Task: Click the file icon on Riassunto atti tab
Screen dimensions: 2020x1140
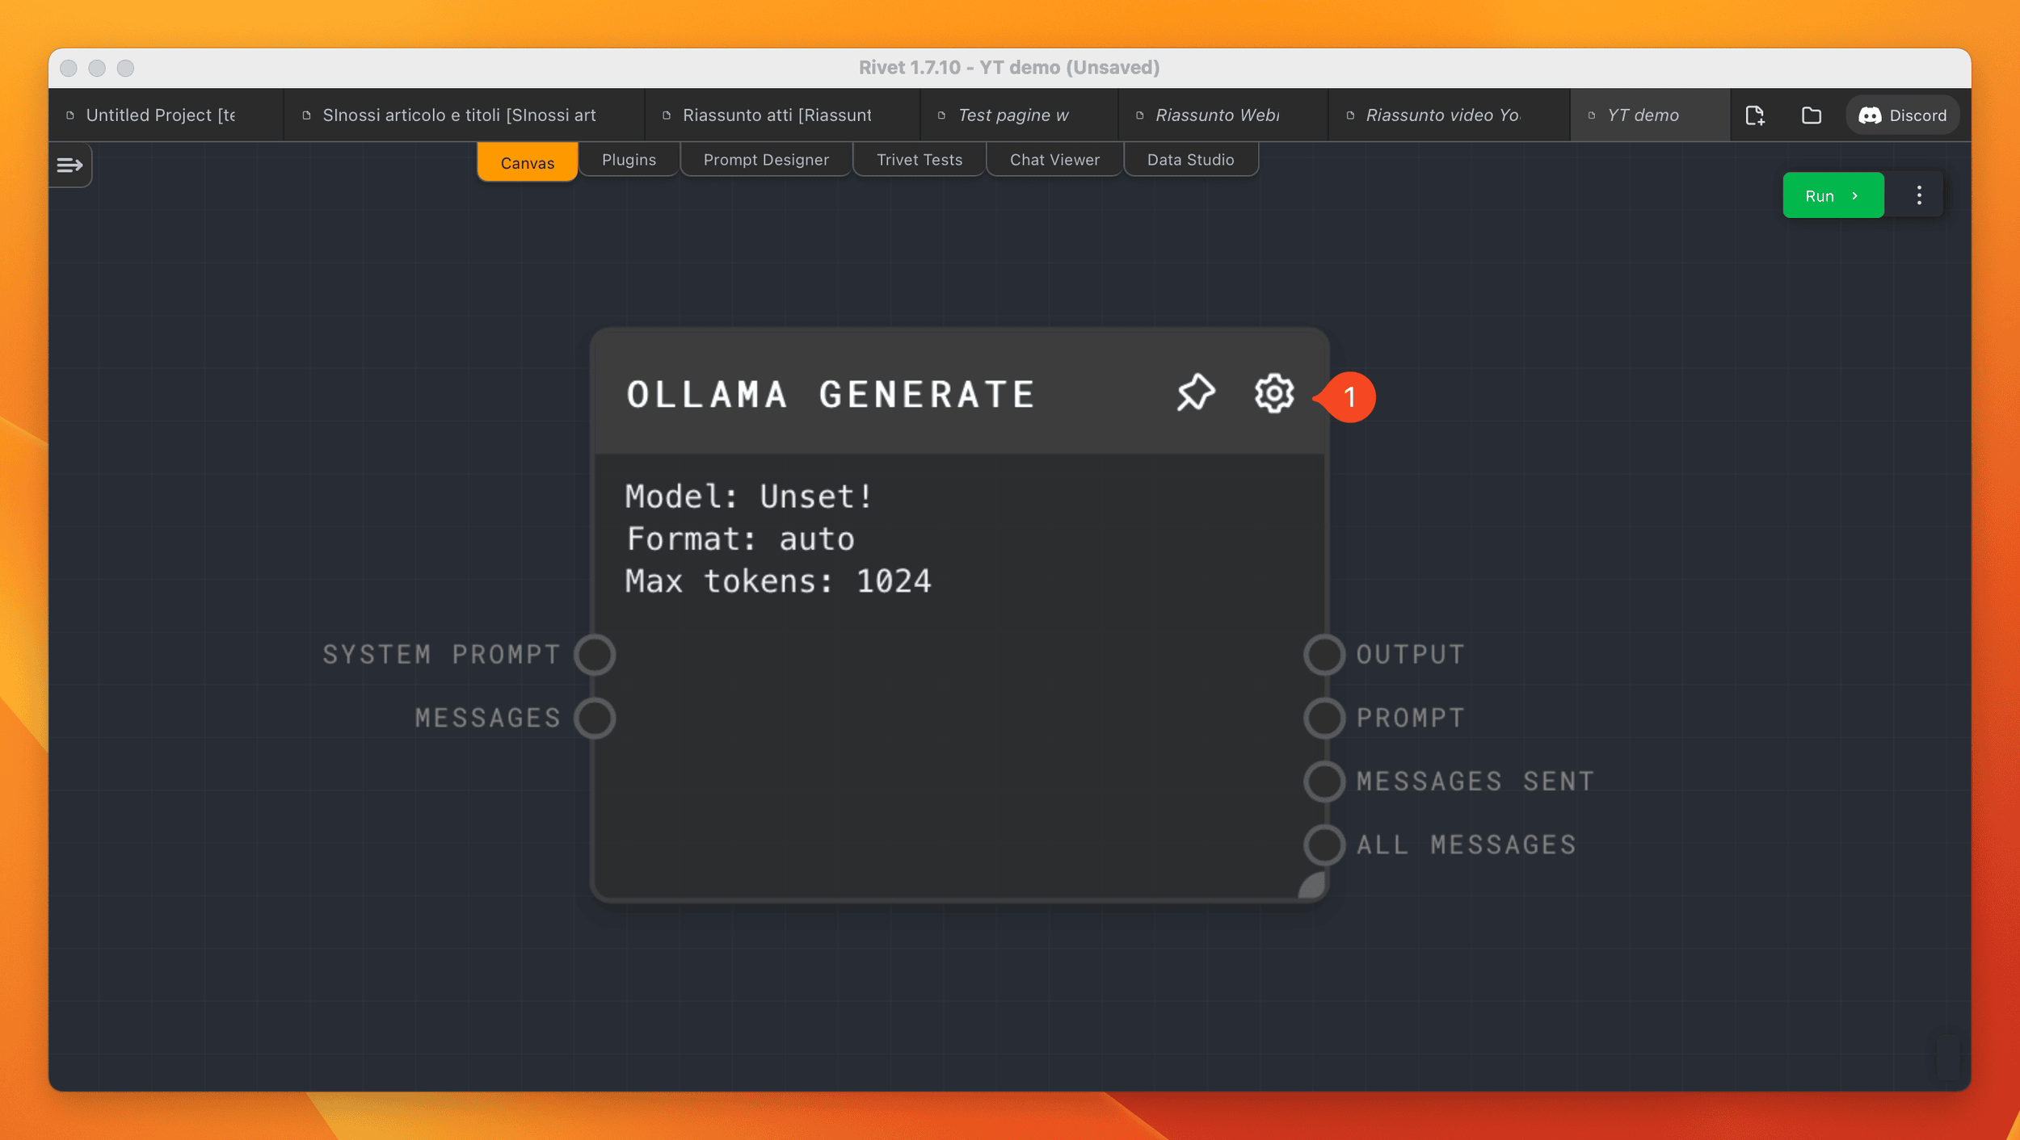Action: coord(667,115)
